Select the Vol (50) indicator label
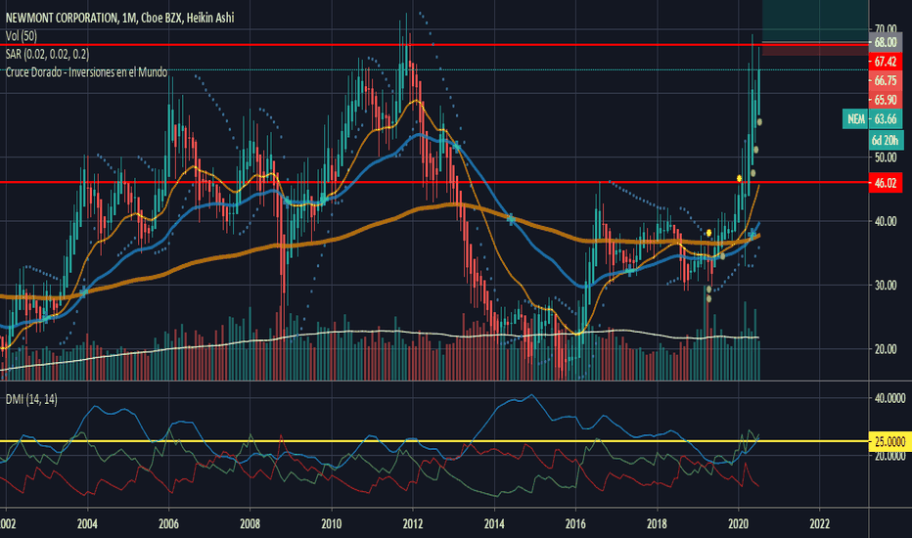Image resolution: width=912 pixels, height=538 pixels. (22, 36)
